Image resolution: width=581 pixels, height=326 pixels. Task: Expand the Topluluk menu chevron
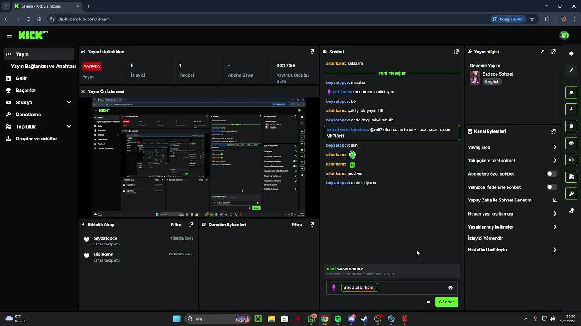tap(69, 127)
